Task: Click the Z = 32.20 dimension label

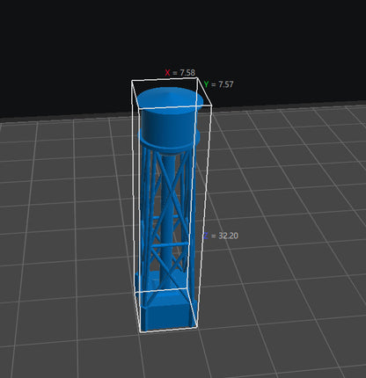Action: tap(221, 236)
